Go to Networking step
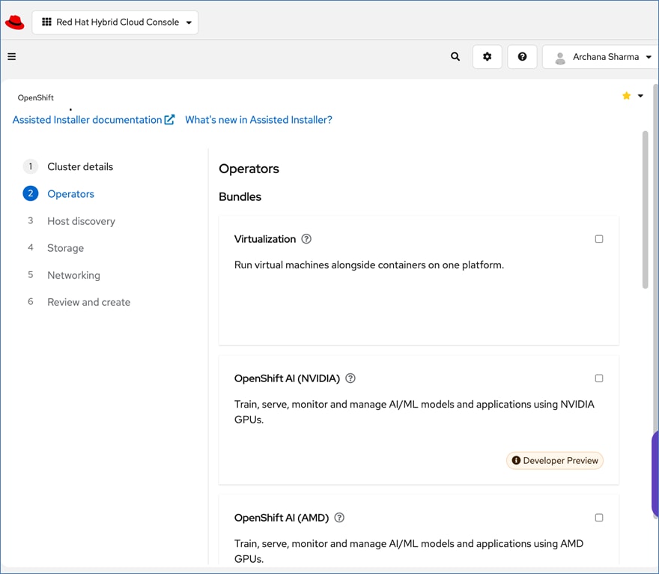 [73, 275]
